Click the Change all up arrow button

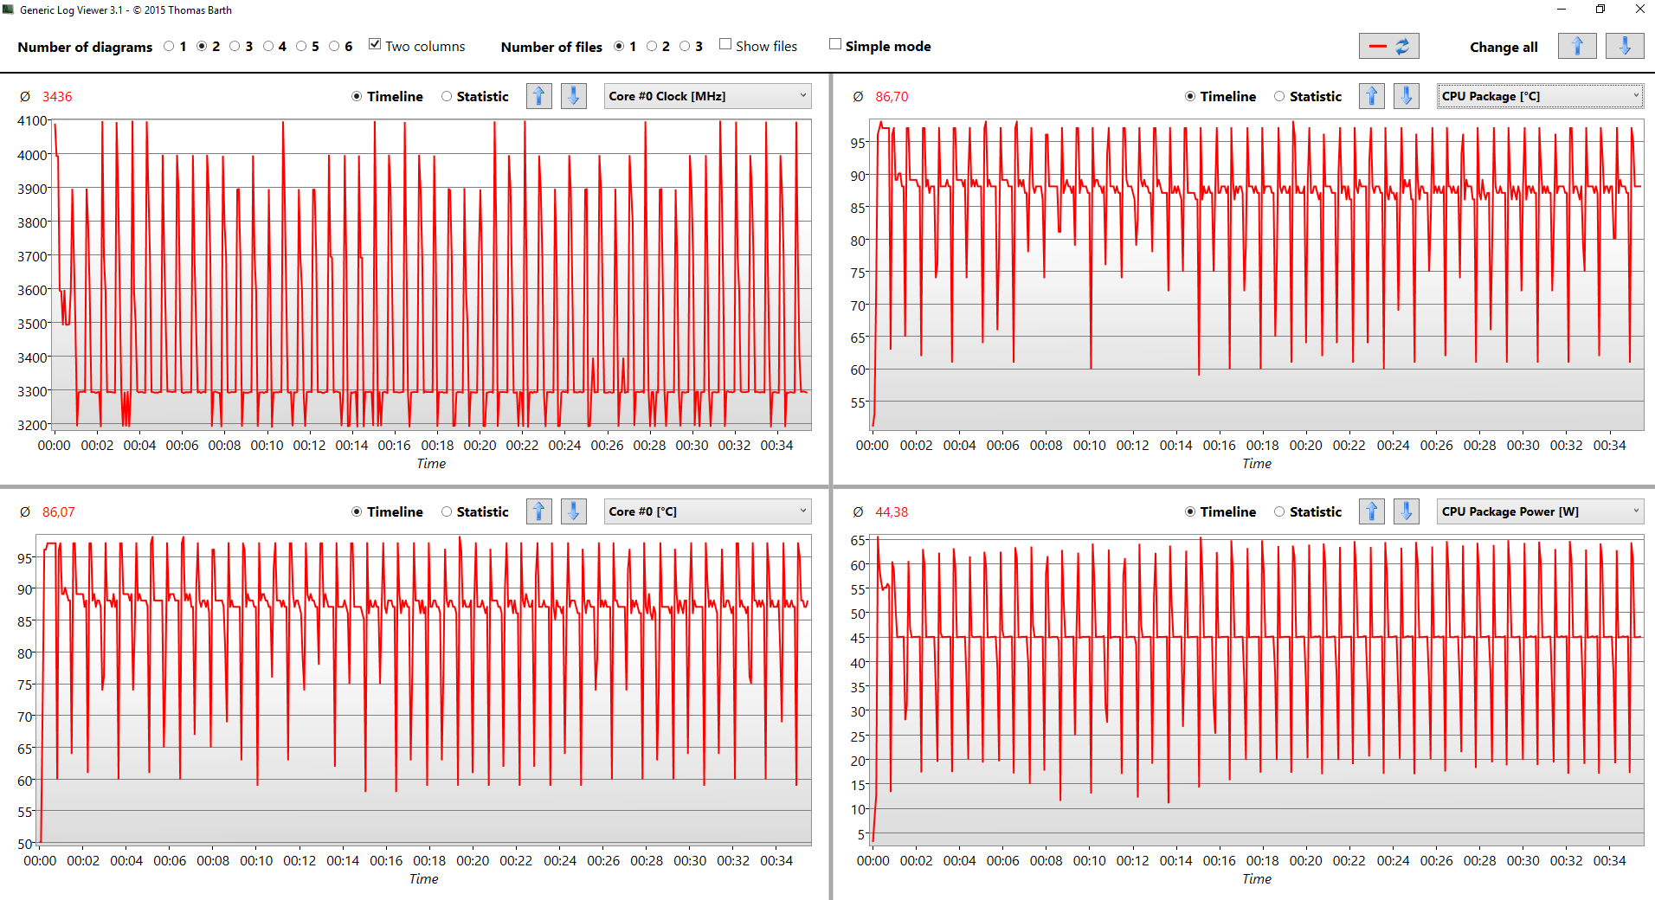tap(1576, 47)
